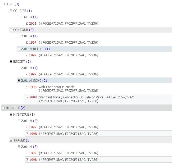Select the TRACER (1) label
The height and width of the screenshot is (164, 172).
click(x=22, y=140)
